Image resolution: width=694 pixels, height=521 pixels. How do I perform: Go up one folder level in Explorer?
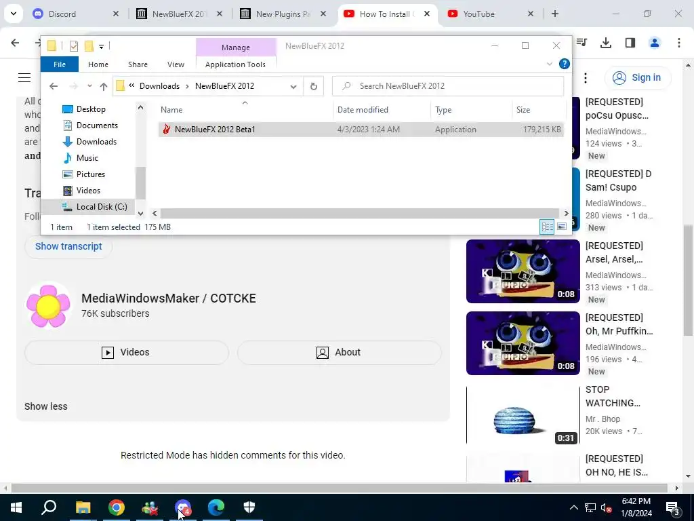pos(104,86)
